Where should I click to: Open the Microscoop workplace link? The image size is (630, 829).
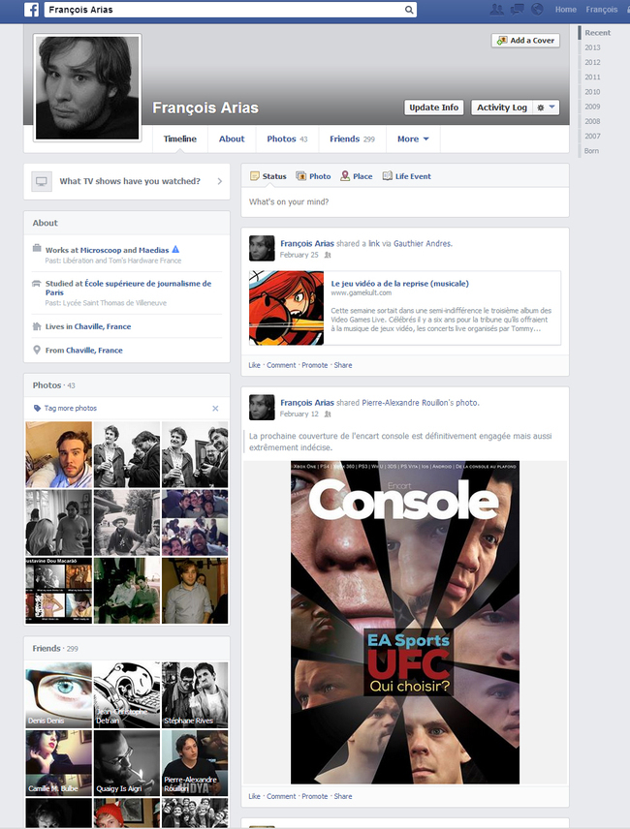101,250
